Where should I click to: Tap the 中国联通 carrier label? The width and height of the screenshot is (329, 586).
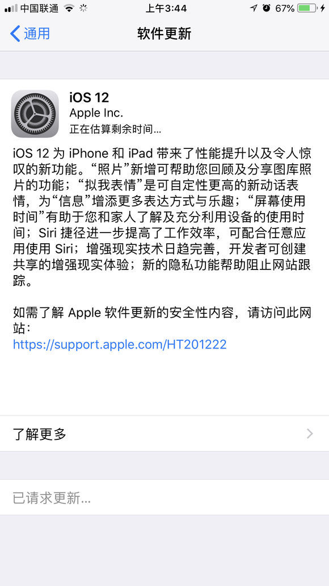[x=40, y=8]
